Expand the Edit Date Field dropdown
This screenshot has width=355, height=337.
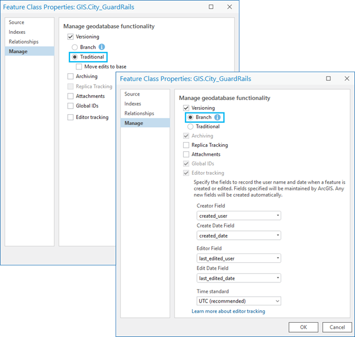click(238, 278)
